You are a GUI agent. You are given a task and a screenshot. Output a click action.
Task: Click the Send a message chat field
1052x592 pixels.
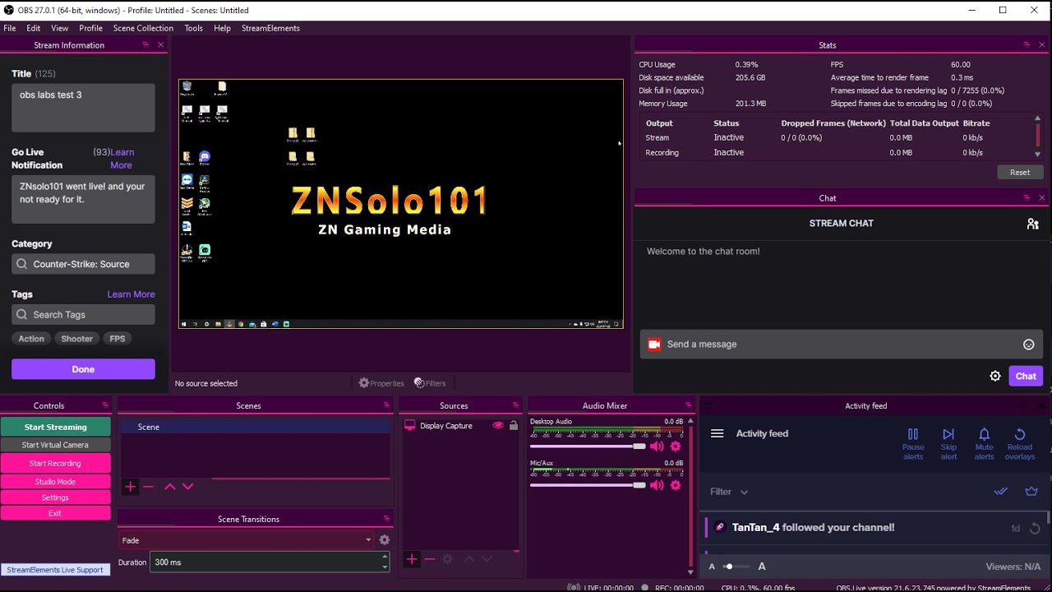click(842, 345)
